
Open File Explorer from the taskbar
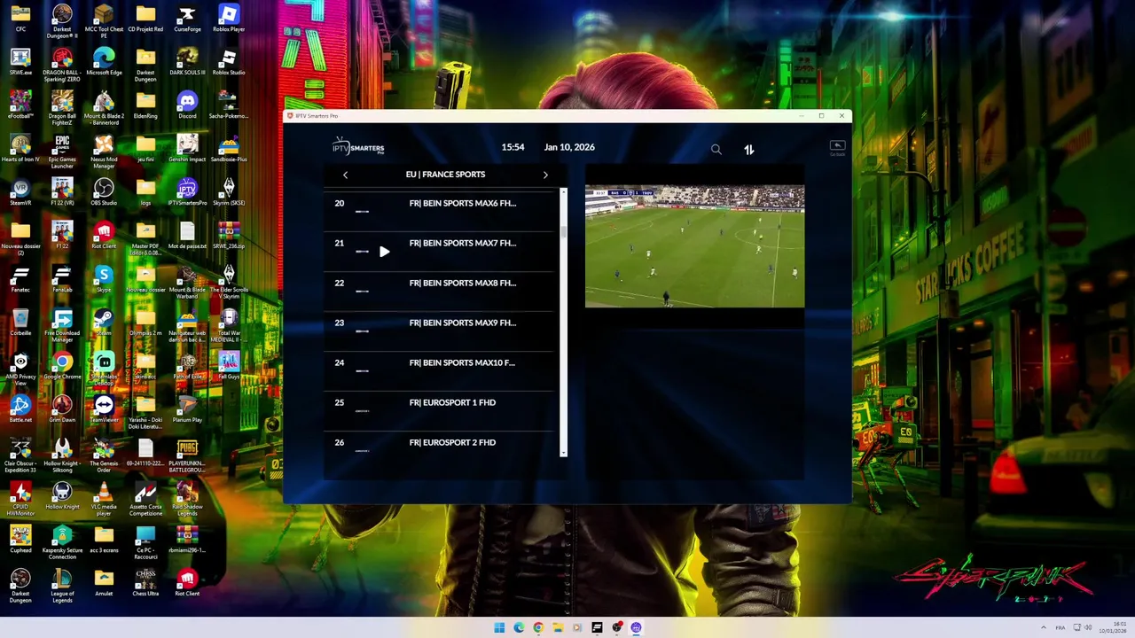click(558, 627)
